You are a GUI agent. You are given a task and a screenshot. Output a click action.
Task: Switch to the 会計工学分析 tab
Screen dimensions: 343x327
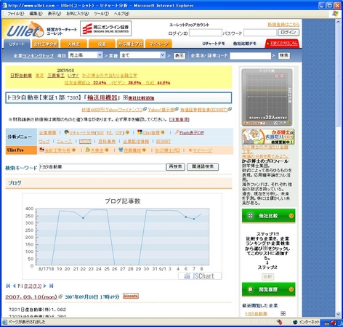[x=45, y=44]
